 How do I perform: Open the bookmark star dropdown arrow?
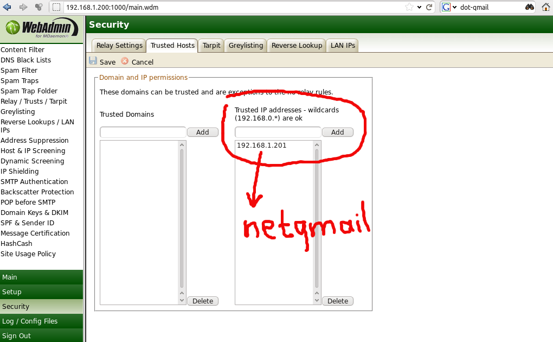coord(419,7)
